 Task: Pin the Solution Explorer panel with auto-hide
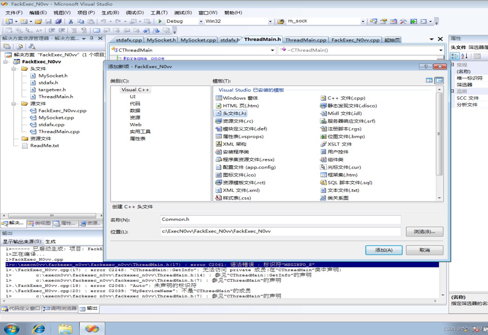tap(92, 39)
